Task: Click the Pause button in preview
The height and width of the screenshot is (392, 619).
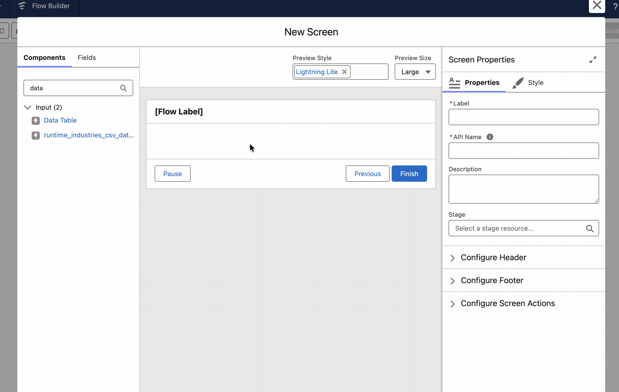Action: 172,174
